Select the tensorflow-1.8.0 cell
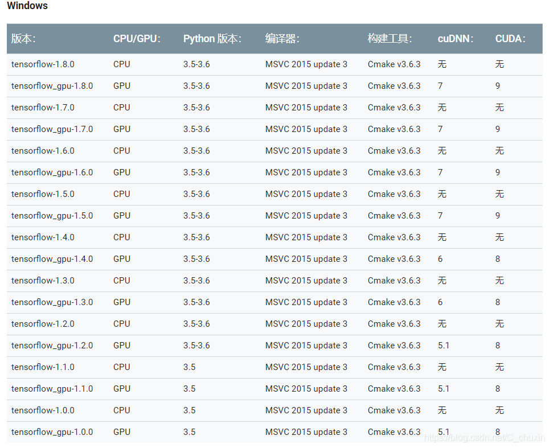550x448 pixels. pyautogui.click(x=43, y=64)
